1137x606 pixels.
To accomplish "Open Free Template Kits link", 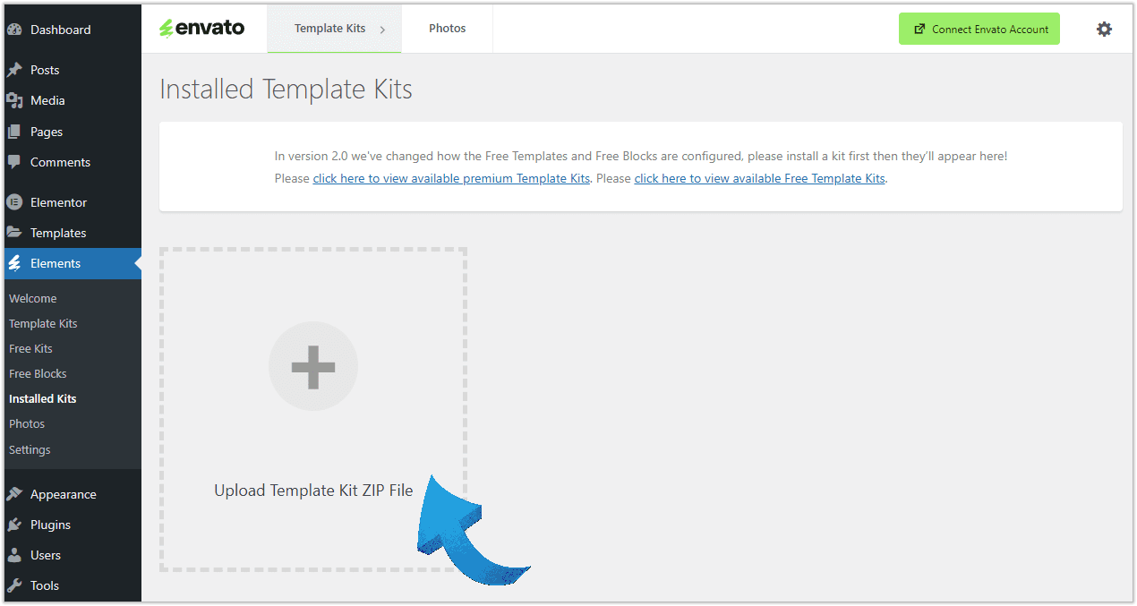I will click(x=759, y=178).
